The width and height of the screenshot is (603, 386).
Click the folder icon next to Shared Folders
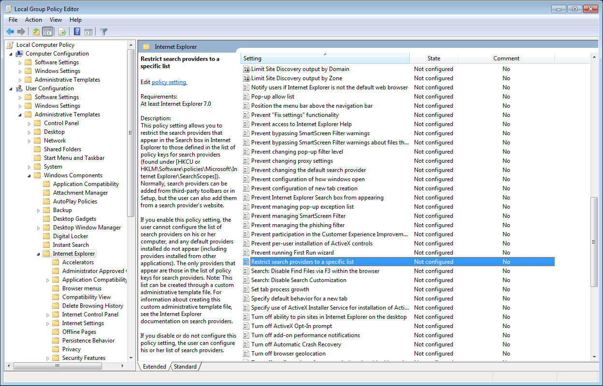[x=38, y=149]
